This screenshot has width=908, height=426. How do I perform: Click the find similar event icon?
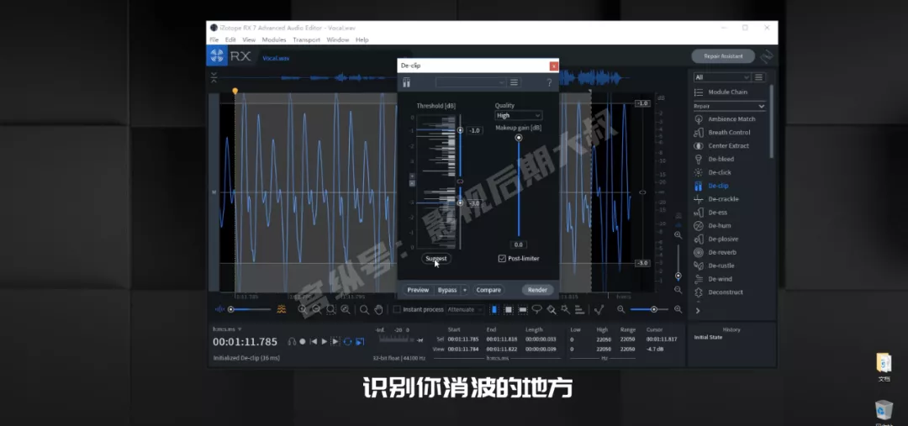[599, 310]
